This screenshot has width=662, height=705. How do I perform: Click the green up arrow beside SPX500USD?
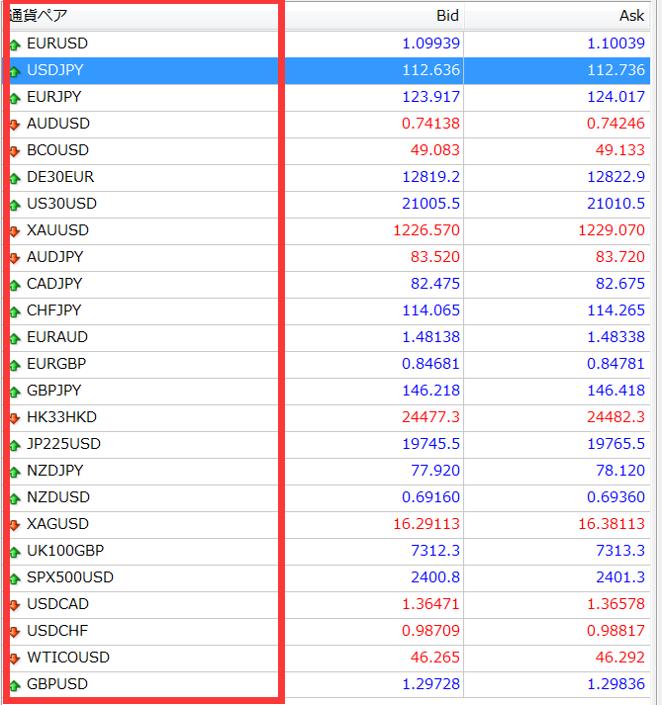(x=15, y=578)
